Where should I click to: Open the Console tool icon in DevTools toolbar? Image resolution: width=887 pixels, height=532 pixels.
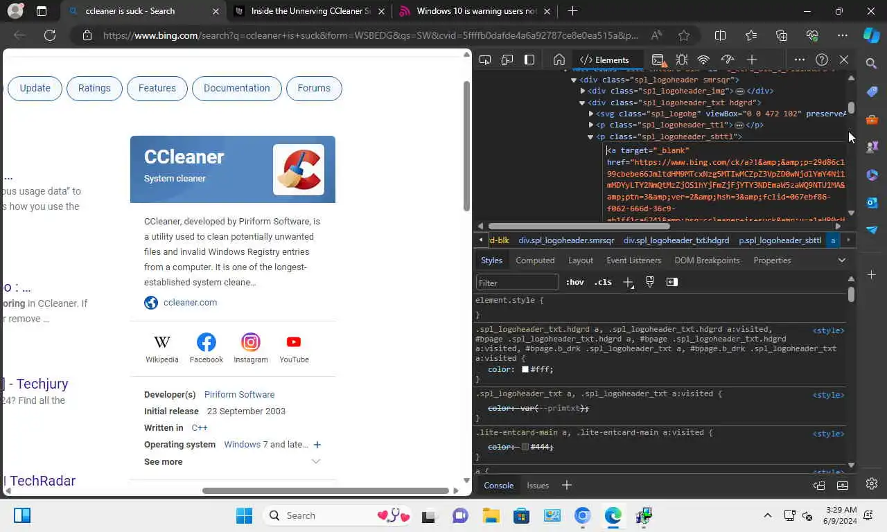(x=658, y=60)
